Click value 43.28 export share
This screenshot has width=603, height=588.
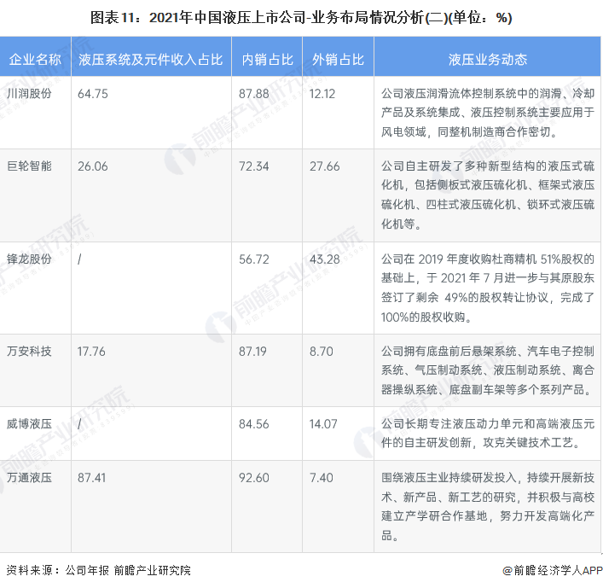click(325, 259)
